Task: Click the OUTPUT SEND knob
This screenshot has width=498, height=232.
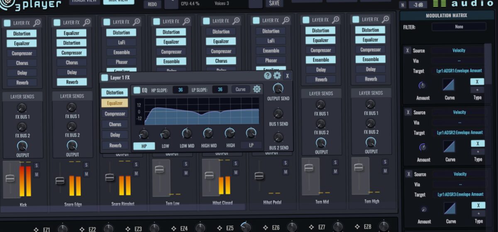Action: click(x=278, y=88)
